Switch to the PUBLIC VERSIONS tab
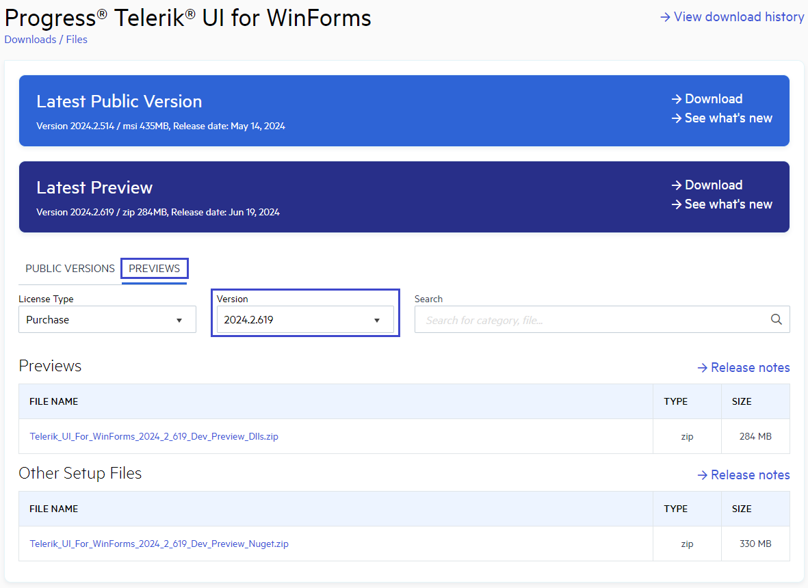This screenshot has width=808, height=588. 69,268
